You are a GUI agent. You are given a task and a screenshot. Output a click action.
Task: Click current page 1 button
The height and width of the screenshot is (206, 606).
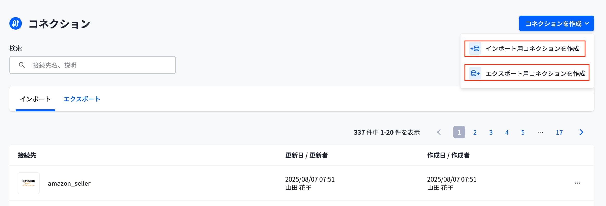tap(459, 132)
